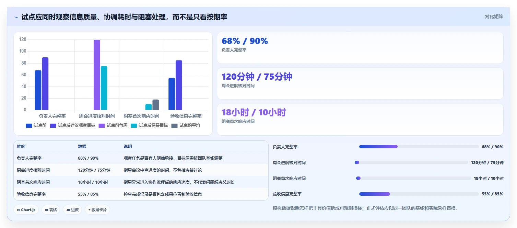The height and width of the screenshot is (228, 517).
Task: Click 周会进度核对时间 label in the progress list
Action: [289, 163]
